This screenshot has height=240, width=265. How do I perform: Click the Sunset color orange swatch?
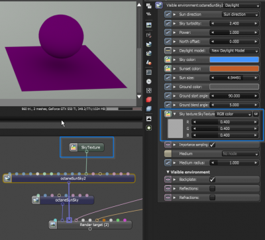pyautogui.click(x=234, y=69)
